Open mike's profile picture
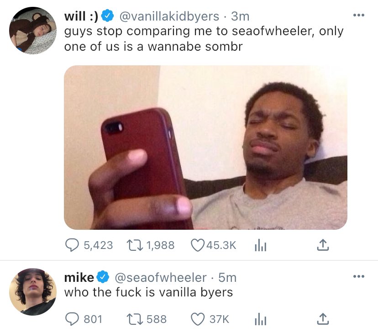 coord(32,291)
